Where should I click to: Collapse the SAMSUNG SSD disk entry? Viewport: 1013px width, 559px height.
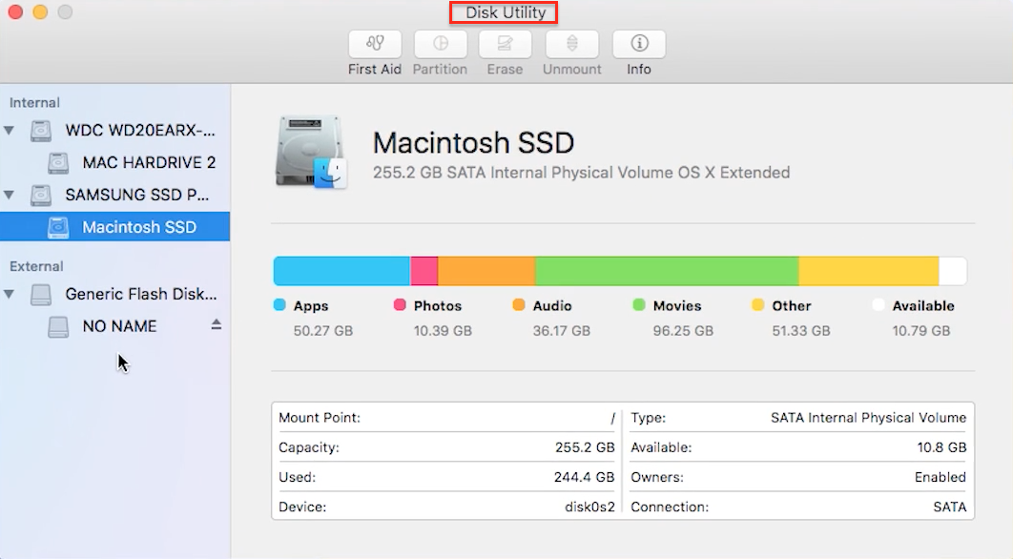(10, 195)
